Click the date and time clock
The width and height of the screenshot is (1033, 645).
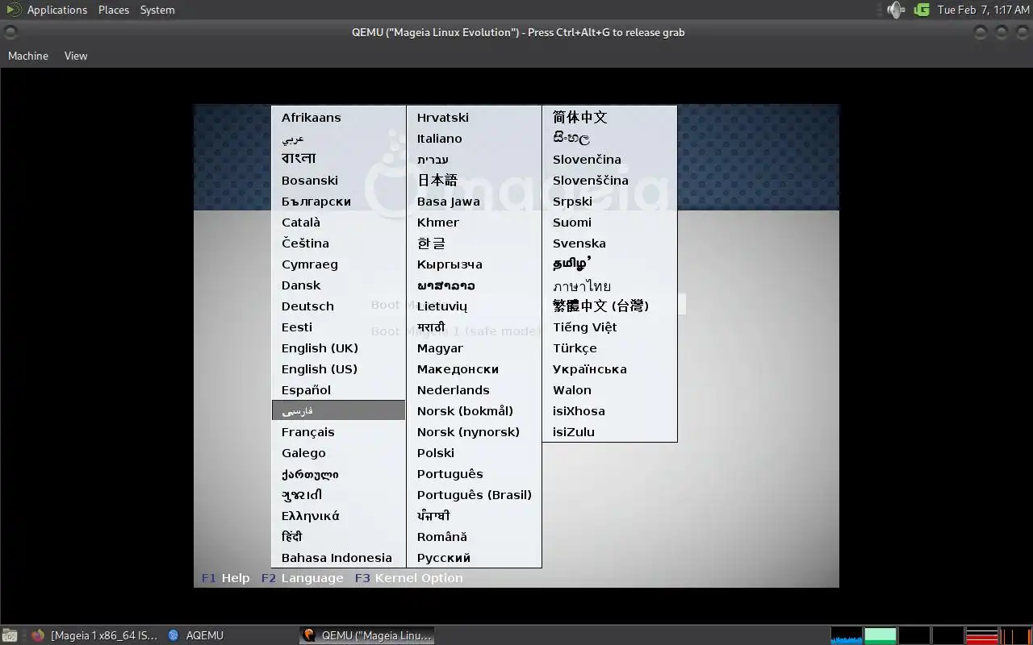[x=983, y=10]
